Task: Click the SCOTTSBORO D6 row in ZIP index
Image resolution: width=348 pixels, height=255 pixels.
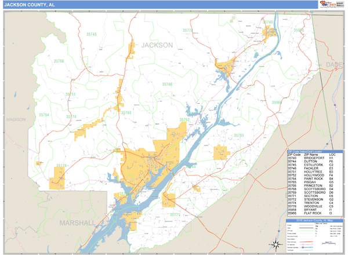Action: pyautogui.click(x=315, y=192)
